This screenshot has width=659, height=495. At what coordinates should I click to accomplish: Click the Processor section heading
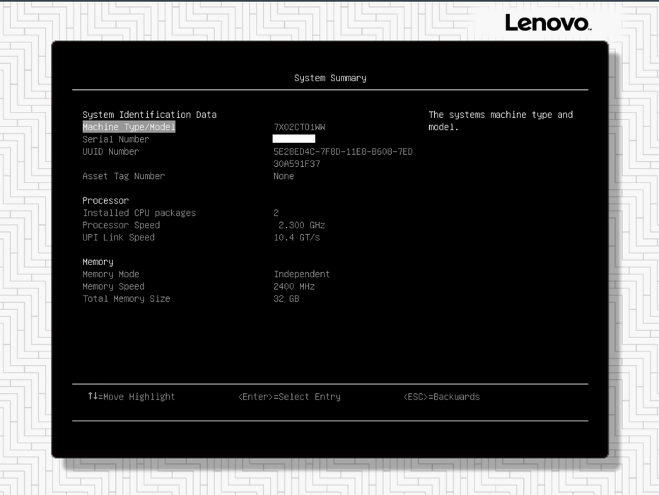105,200
